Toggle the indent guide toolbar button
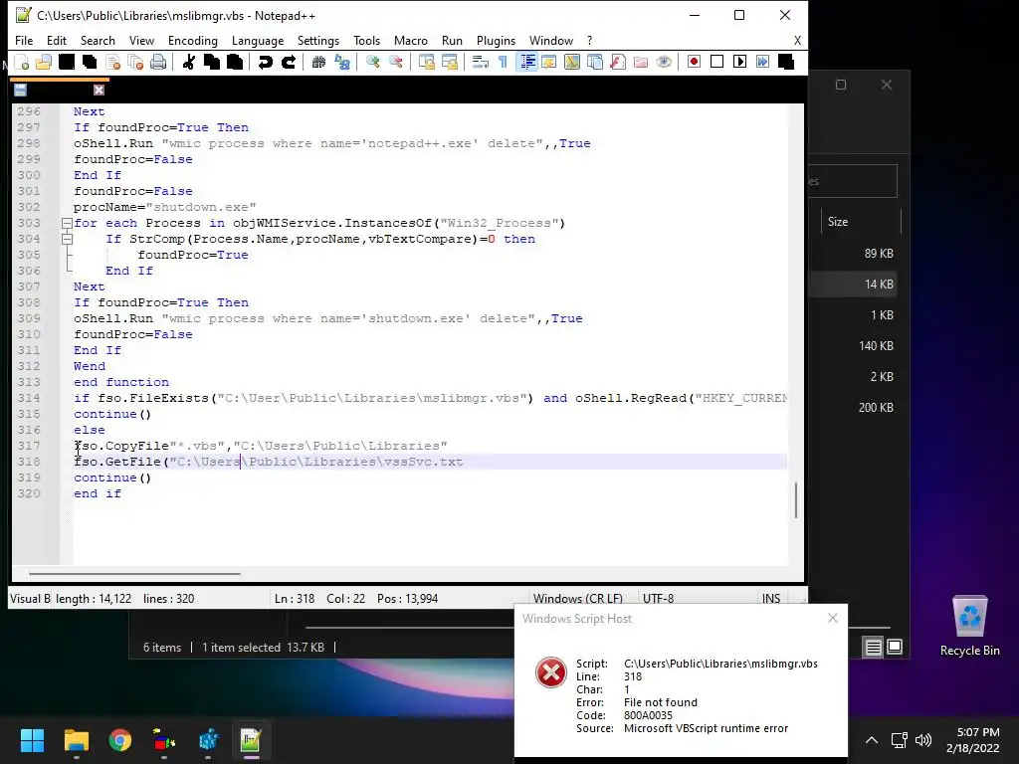The width and height of the screenshot is (1019, 764). pos(527,62)
